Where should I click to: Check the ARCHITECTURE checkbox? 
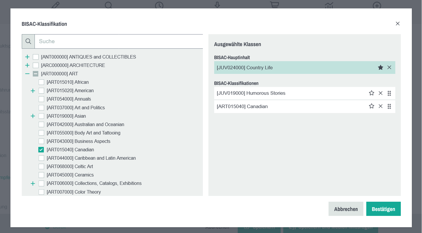[x=36, y=65]
